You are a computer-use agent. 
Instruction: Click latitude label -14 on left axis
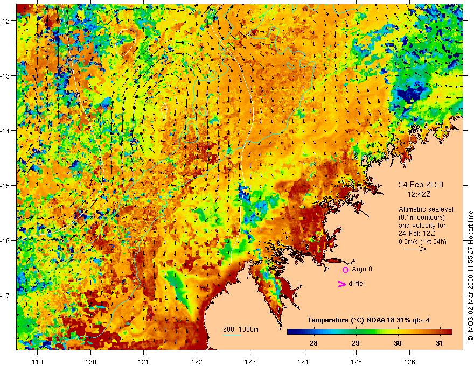tap(5, 131)
